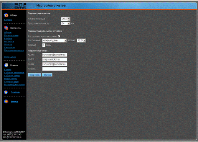Image resolution: width=198 pixels, height=142 pixels.
Task: Click the Продолжительность label
Action: [x=38, y=23]
